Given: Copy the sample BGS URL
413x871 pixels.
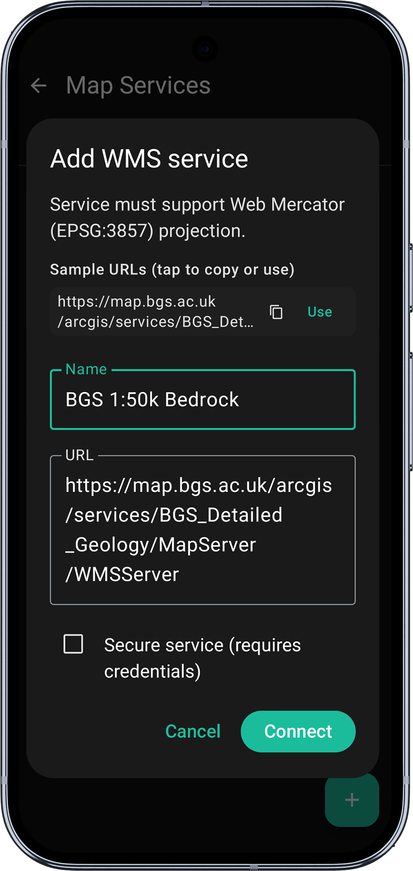Looking at the screenshot, I should coord(276,312).
